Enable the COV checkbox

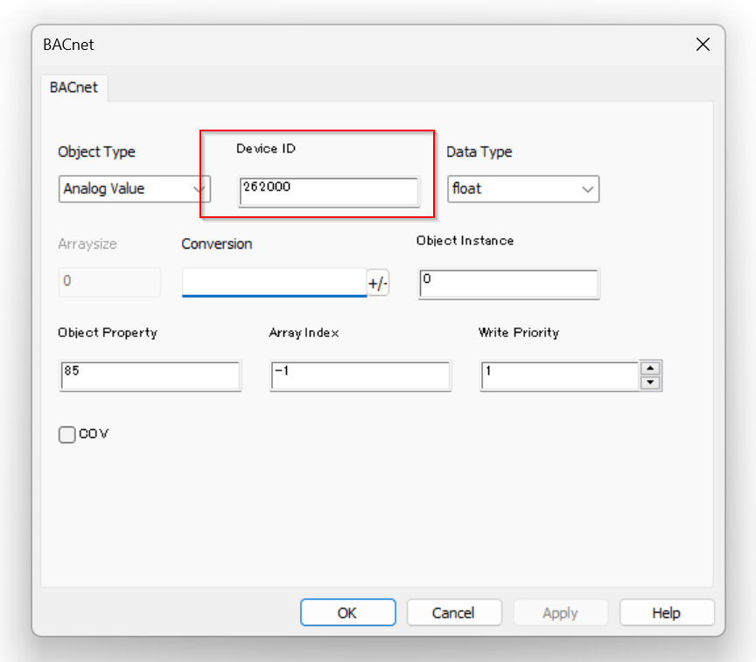67,434
